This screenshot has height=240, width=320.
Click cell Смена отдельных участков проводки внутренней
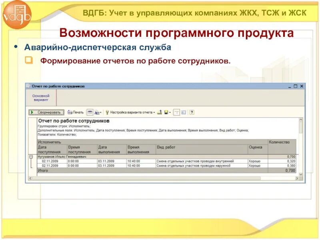point(202,161)
